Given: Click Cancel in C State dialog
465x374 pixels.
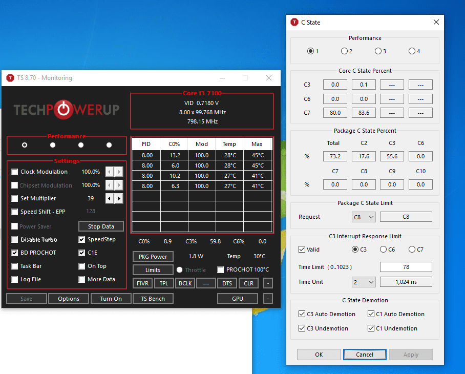Looking at the screenshot, I should [x=365, y=355].
